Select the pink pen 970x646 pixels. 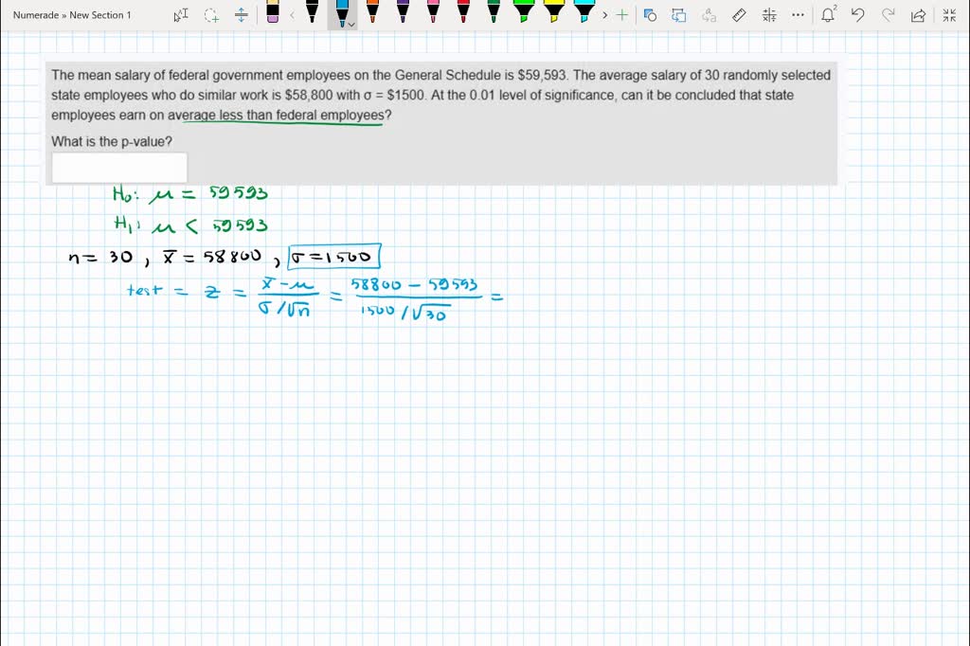432,12
